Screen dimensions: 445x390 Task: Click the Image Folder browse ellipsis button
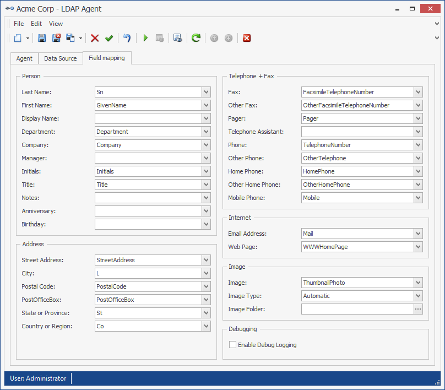click(x=418, y=309)
